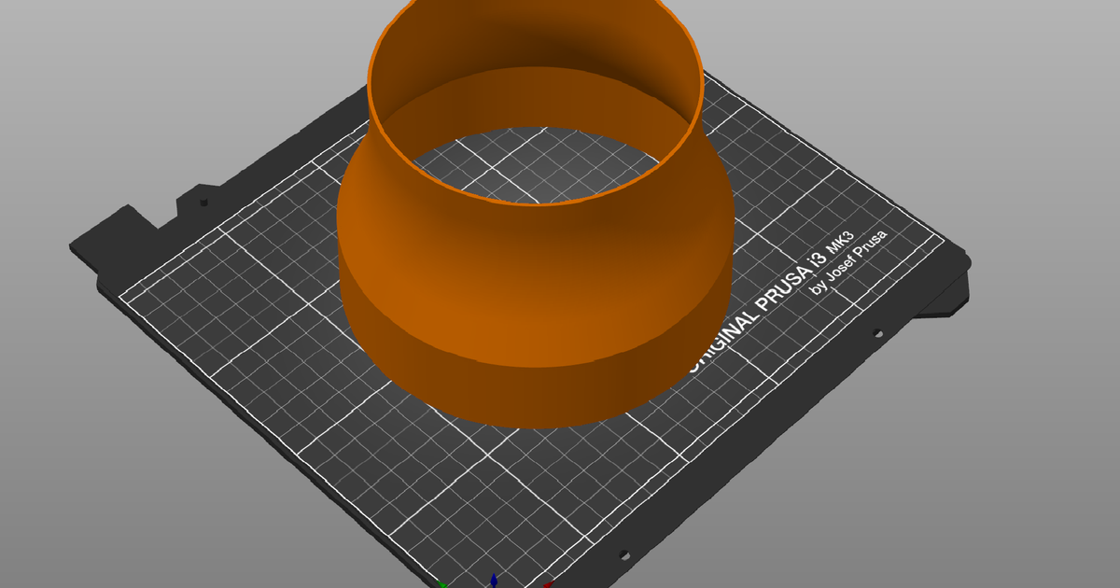
Task: Click the mounting hole on the bed's right edge
Action: pos(877,333)
